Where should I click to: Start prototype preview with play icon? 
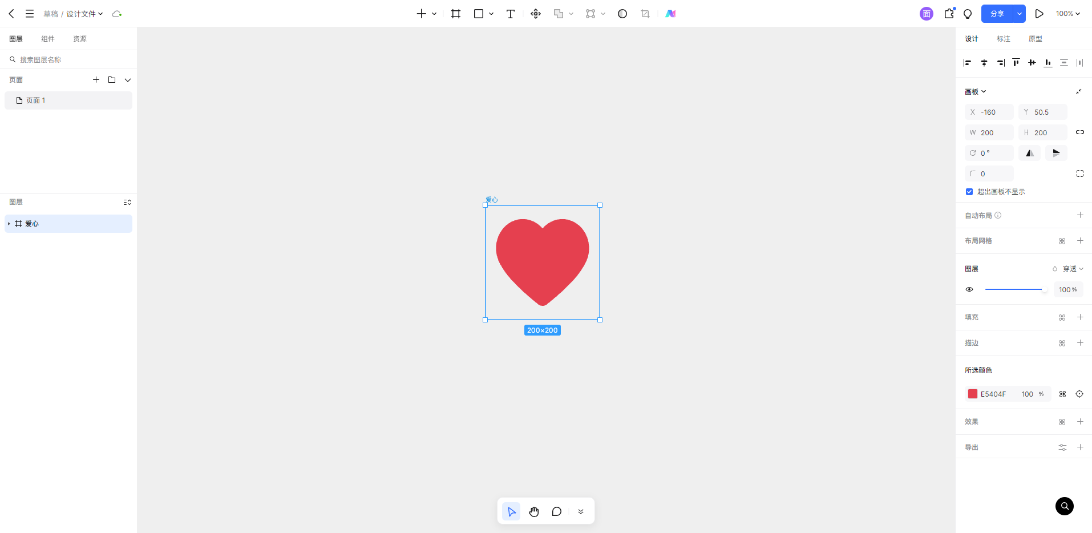click(x=1040, y=14)
